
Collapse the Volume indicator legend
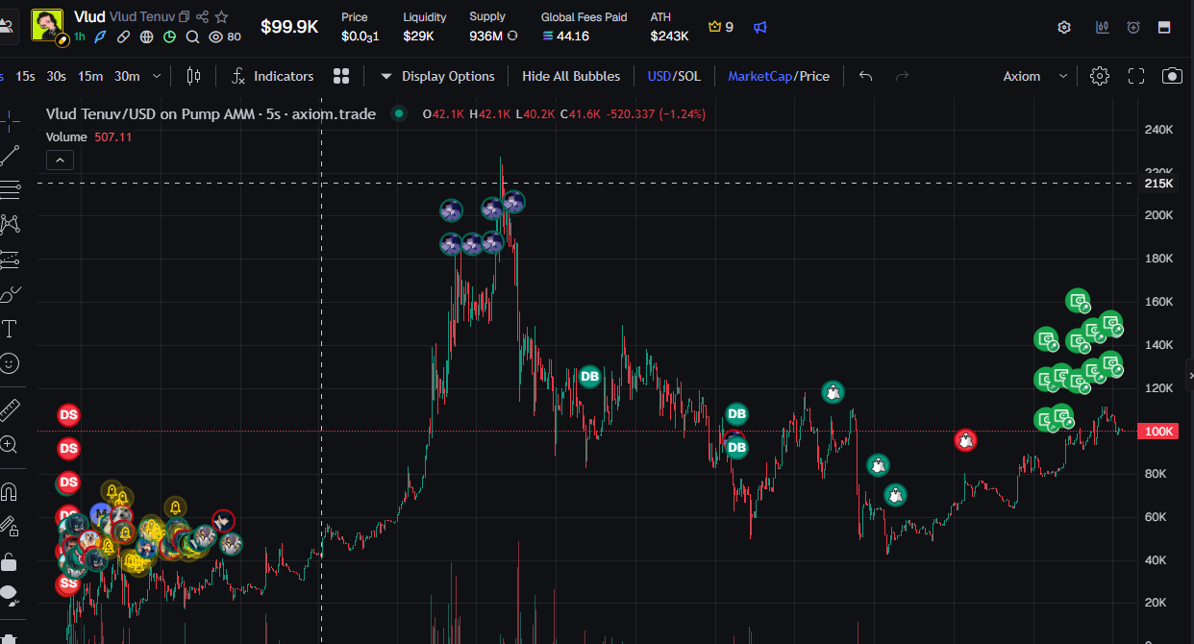[x=59, y=161]
